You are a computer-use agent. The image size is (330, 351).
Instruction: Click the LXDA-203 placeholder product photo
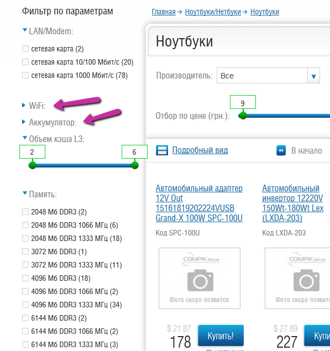click(297, 278)
